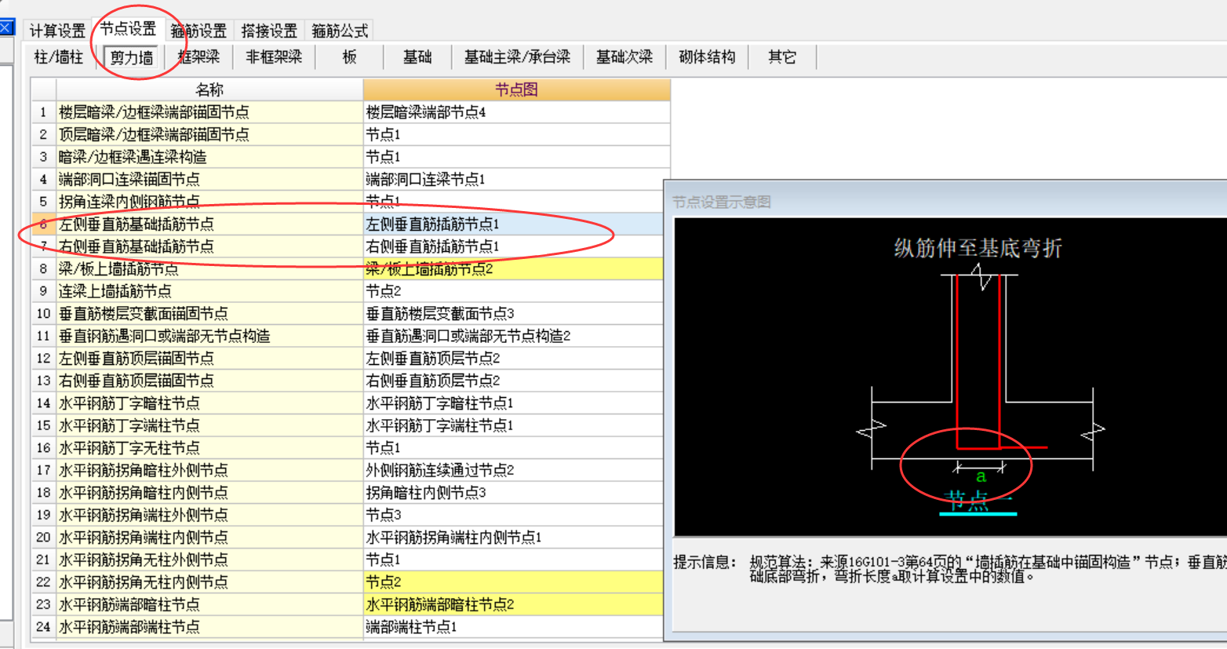Select row 楼层暗梁/边框梁端部锚固节点
The height and width of the screenshot is (649, 1227).
[209, 112]
